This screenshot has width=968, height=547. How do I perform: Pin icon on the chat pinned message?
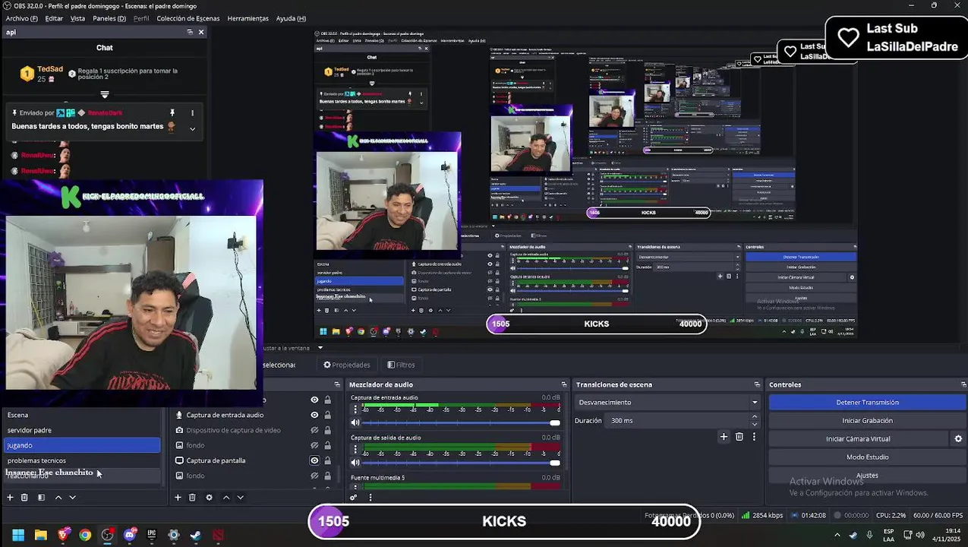(x=172, y=112)
